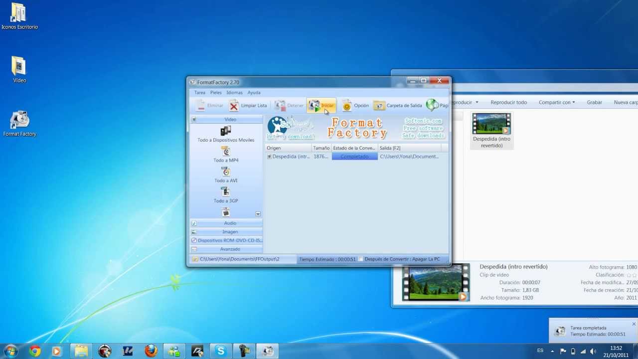Launch Firefox from taskbar

coord(151,351)
